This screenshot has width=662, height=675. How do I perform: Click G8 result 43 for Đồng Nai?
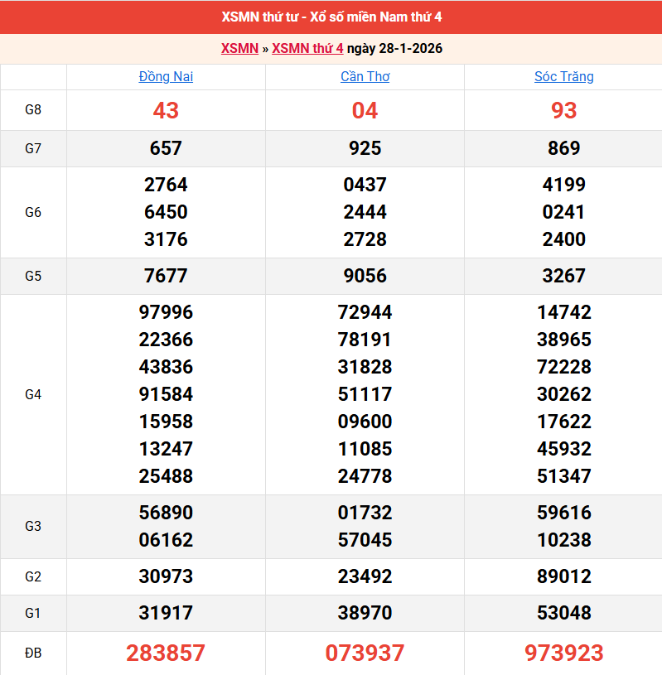[166, 110]
